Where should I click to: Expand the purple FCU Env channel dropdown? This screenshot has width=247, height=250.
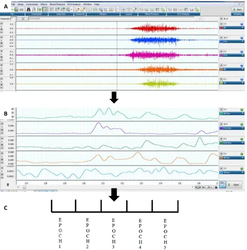coord(243,128)
